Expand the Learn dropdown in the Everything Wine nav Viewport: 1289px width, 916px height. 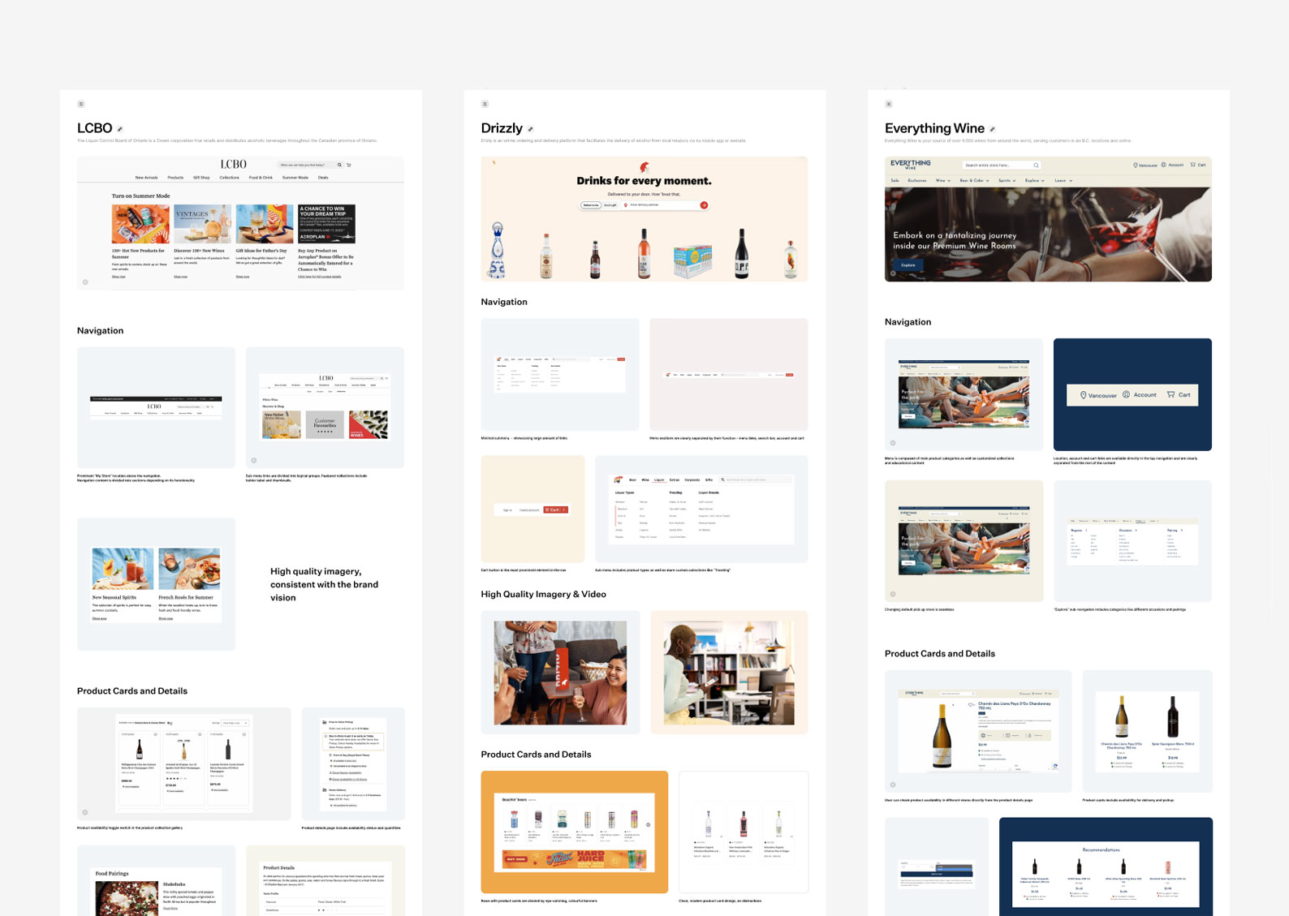click(x=1063, y=180)
